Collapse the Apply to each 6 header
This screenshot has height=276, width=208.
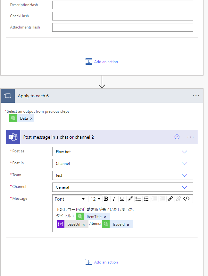[x=102, y=96]
